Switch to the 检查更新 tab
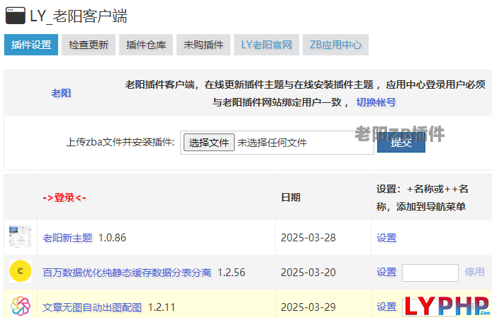Screen dimensions: 492x318 point(89,45)
